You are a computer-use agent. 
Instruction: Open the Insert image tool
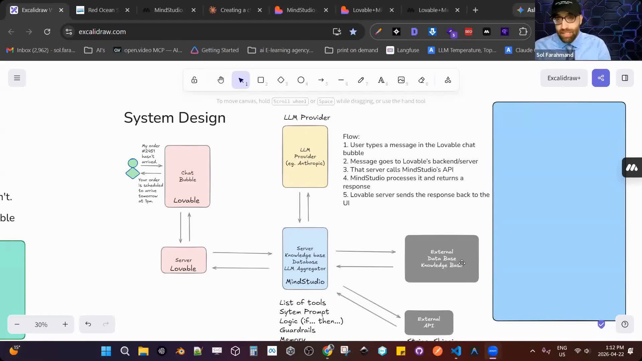401,80
